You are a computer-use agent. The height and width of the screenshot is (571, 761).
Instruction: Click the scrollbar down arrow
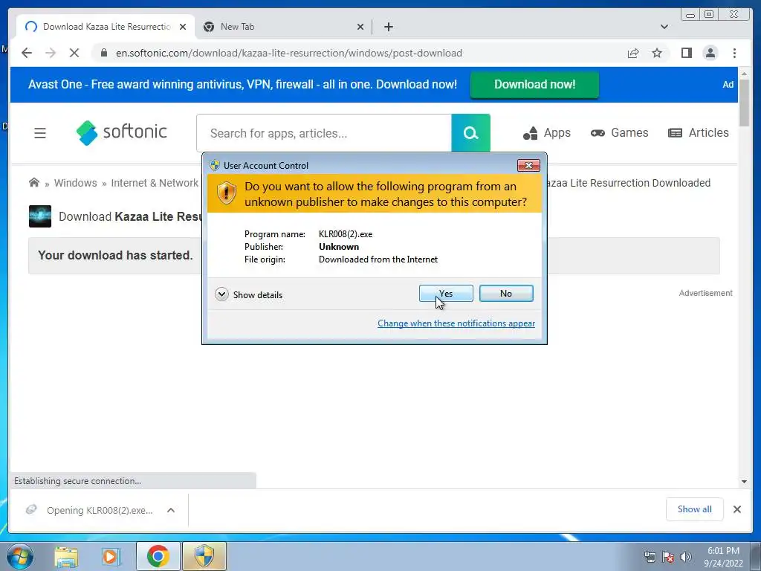[x=744, y=482]
